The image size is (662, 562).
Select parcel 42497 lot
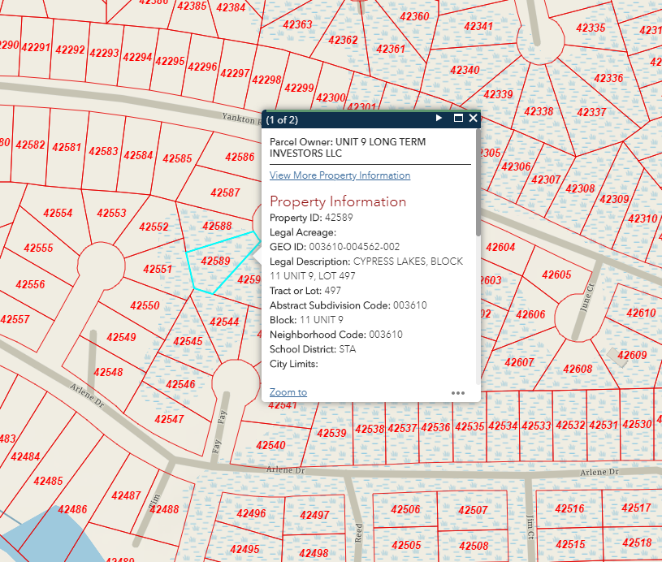(x=314, y=516)
